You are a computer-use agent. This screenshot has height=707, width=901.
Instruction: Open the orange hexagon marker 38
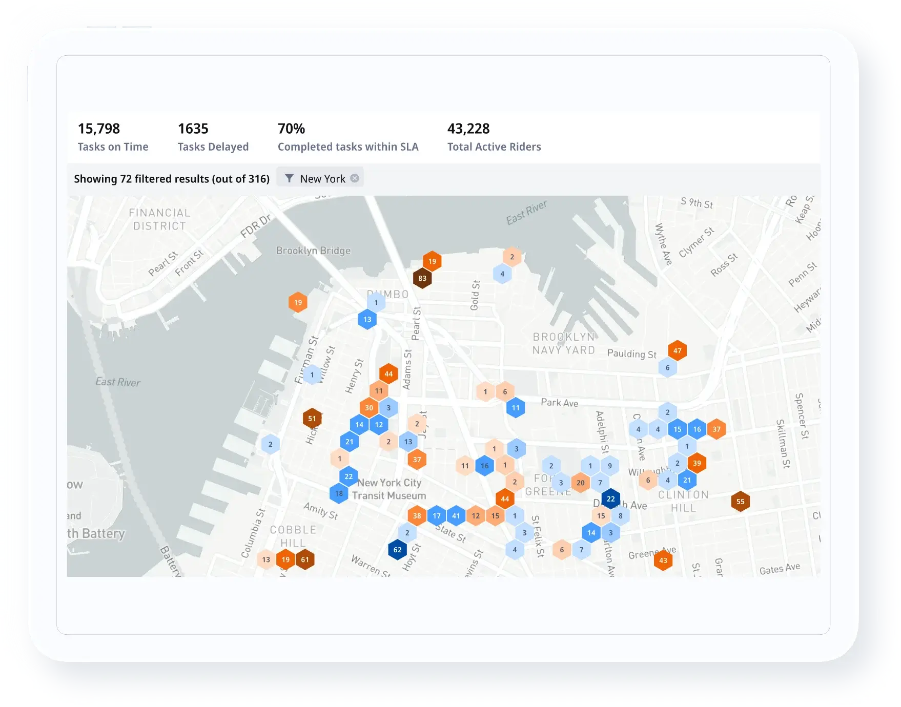tap(417, 516)
